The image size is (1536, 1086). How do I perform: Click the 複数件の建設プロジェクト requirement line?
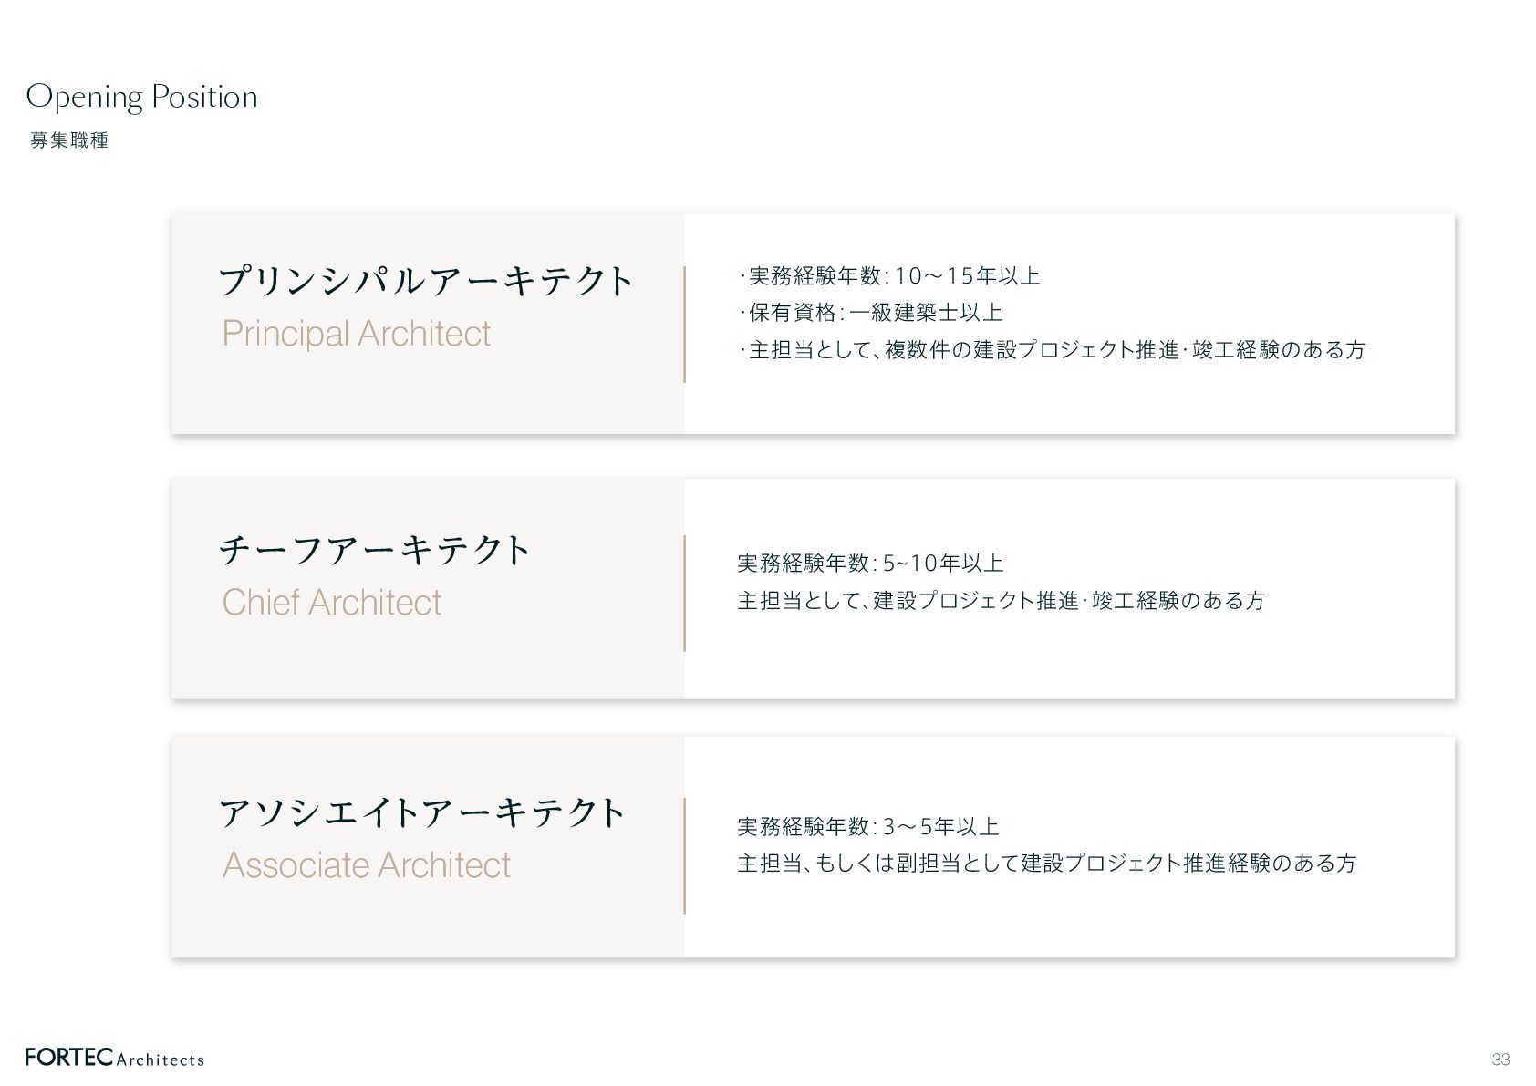pos(1052,349)
